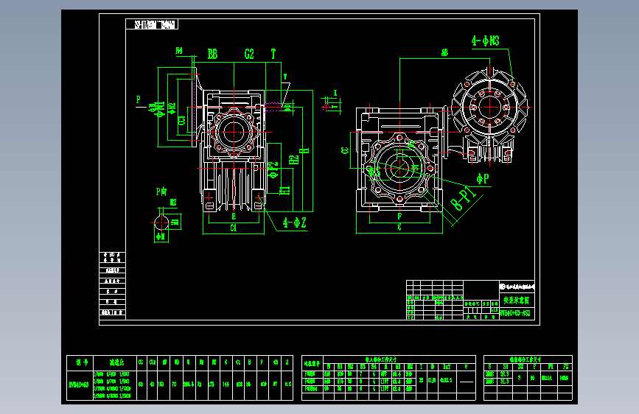Click the BB dimension label
Screen dimensions: 639x414
click(x=212, y=55)
